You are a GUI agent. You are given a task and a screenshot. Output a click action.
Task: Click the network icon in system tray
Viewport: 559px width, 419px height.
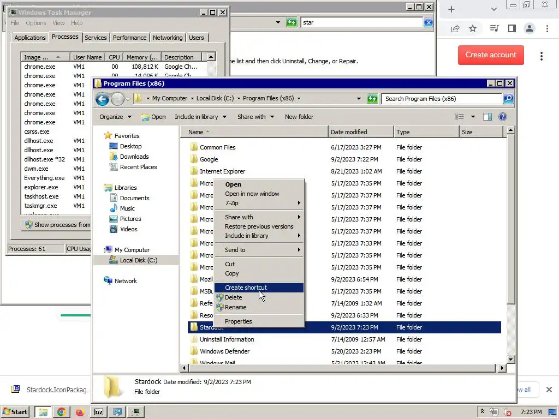click(x=494, y=412)
